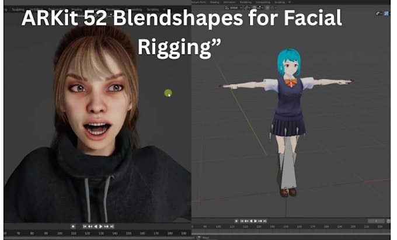Toggle proportional editing in right viewport
The image size is (397, 240).
pos(267,8)
